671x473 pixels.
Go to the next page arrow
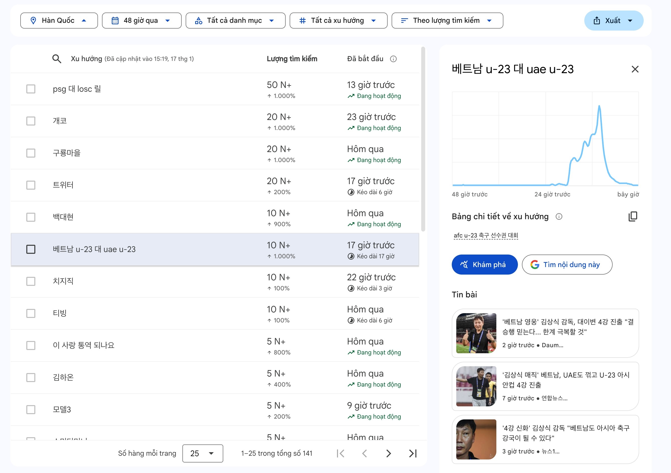(x=388, y=453)
